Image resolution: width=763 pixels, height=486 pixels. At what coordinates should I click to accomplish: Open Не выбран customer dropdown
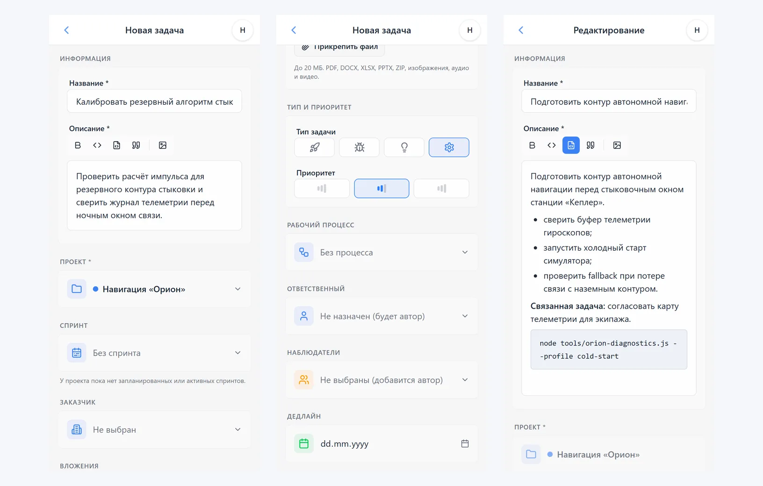[x=154, y=429]
